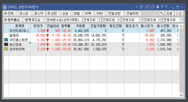The height and width of the screenshot is (102, 188).
Task: Click the 매수잔량 column header
Action: point(163,26)
